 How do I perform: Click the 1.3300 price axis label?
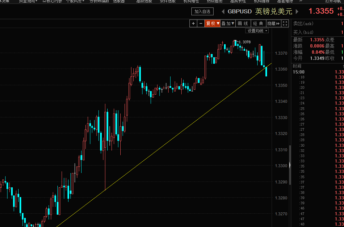pos(281,166)
